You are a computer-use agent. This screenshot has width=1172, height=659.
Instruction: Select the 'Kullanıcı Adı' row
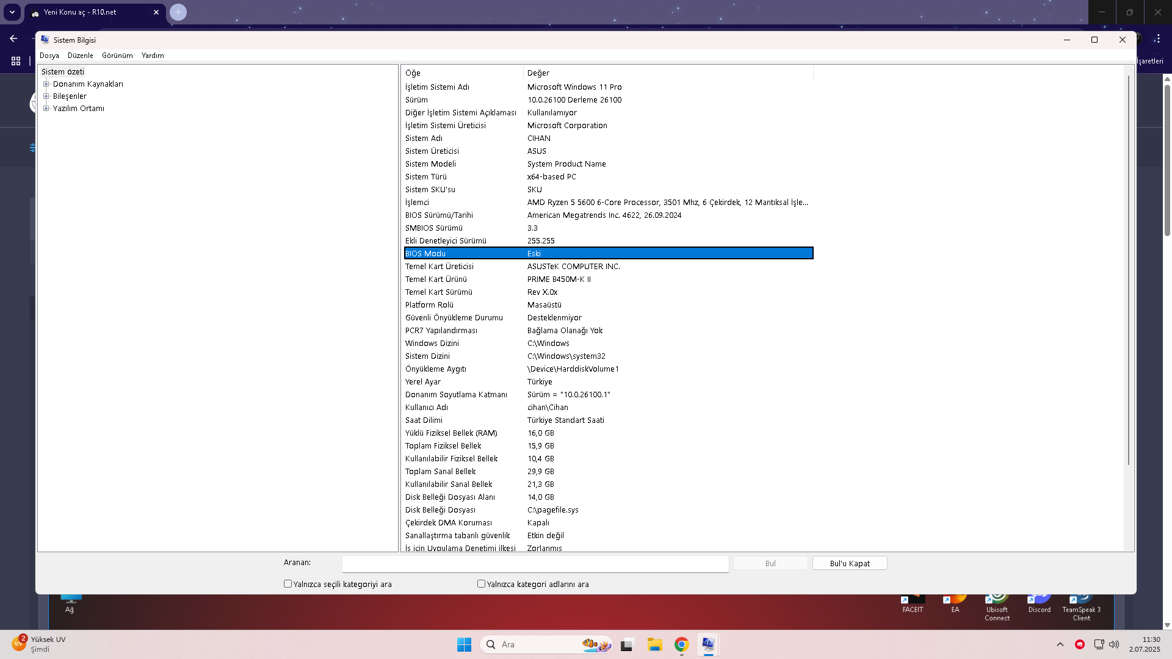(609, 408)
